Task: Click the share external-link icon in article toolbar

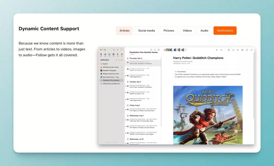Action: 247,50
